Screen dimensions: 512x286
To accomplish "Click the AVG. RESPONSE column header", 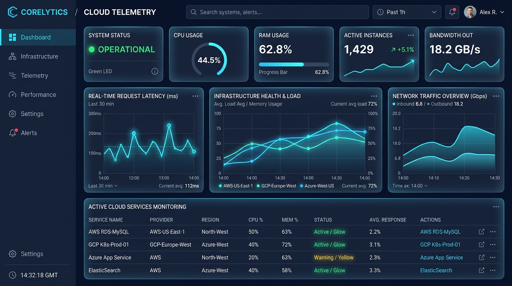I will [388, 220].
